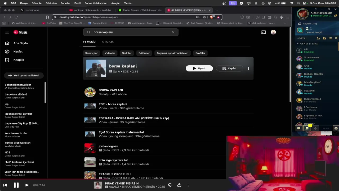Open the Sahne Koleksiyonu menu
The image size is (339, 191).
[96, 3]
